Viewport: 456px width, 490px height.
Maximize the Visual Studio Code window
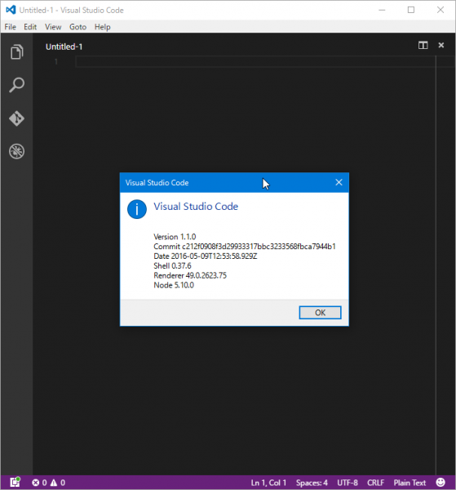click(x=411, y=10)
